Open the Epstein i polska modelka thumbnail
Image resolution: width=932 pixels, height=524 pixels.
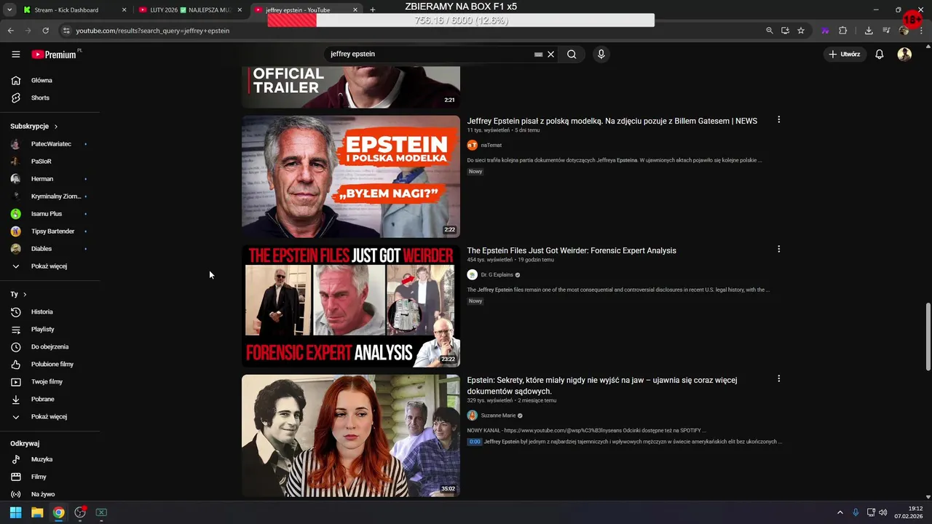(351, 176)
